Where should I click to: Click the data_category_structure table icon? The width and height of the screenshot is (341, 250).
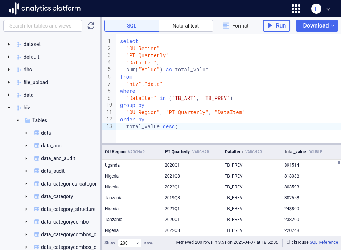tap(37, 209)
